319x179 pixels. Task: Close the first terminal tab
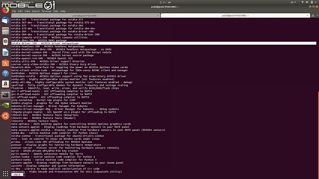(158, 15)
